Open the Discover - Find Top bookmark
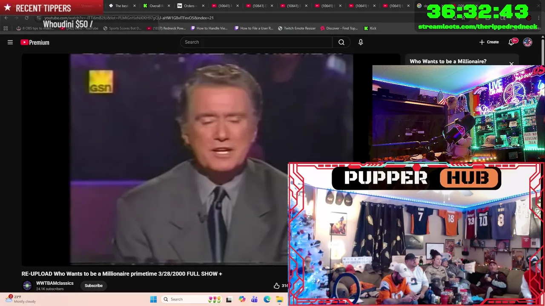 tap(339, 28)
